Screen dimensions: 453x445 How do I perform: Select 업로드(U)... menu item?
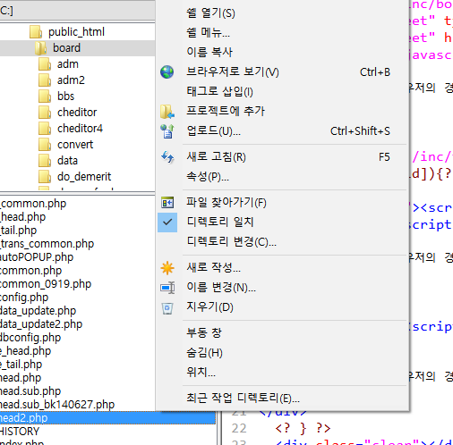tap(213, 131)
